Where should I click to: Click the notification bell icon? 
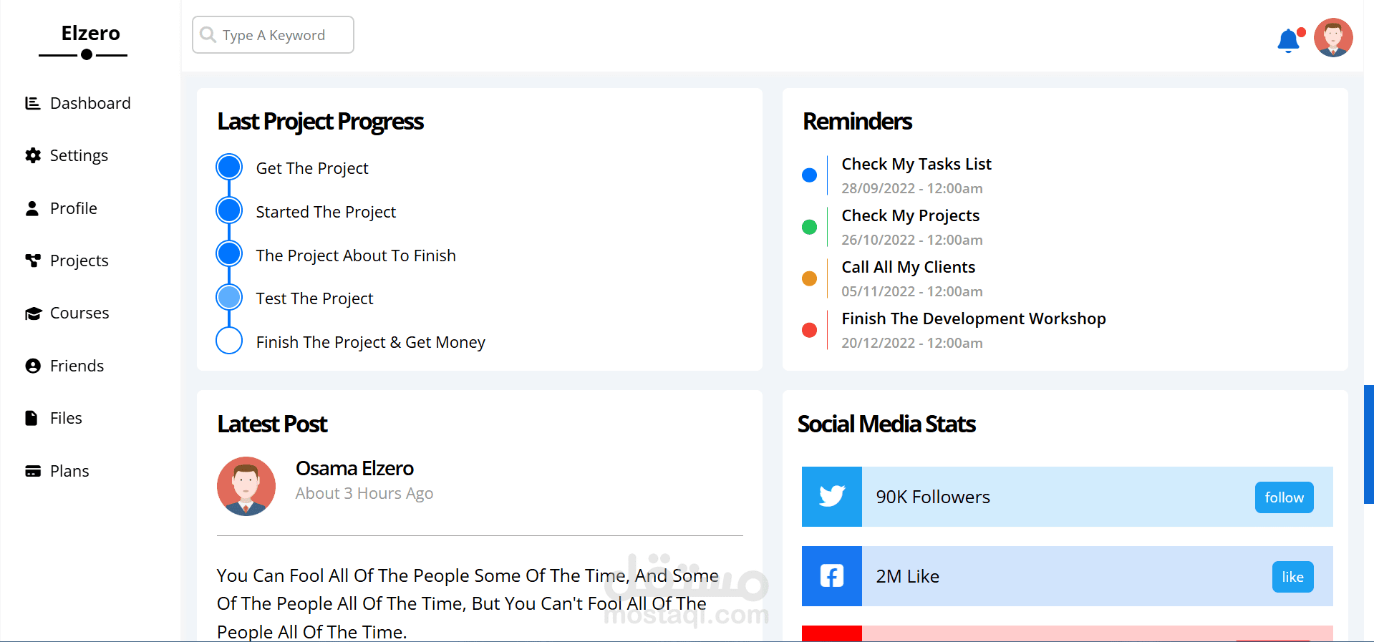pyautogui.click(x=1288, y=41)
